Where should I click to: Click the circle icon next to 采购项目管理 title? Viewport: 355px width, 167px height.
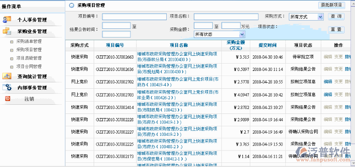tap(72, 5)
